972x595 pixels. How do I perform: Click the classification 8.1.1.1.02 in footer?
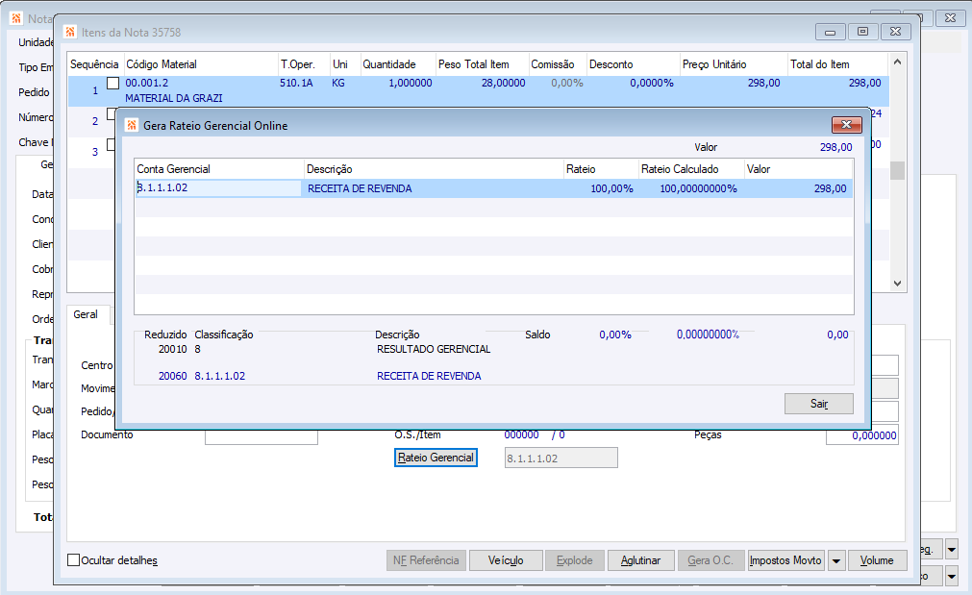pos(219,376)
